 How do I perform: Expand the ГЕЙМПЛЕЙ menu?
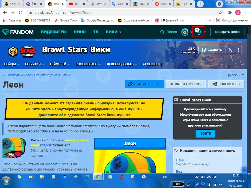tap(60, 64)
